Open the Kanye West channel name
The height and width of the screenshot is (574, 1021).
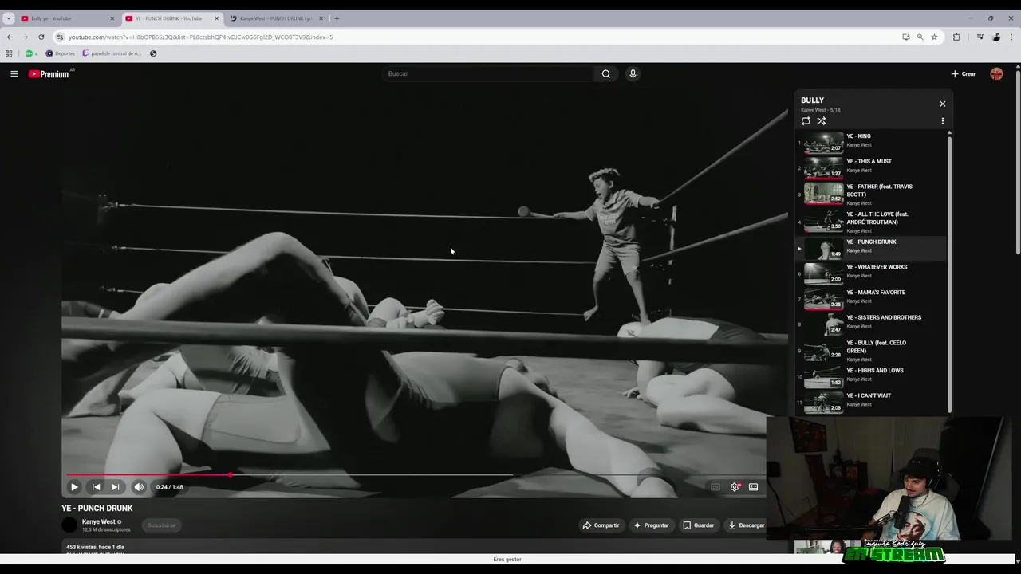click(x=99, y=522)
